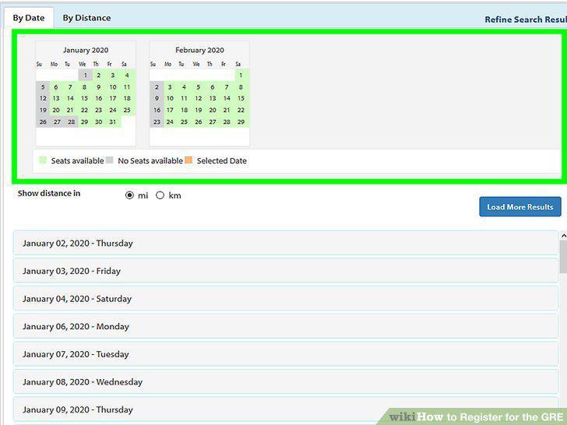567x425 pixels.
Task: Click the gray No Seats available swatch
Action: 110,160
